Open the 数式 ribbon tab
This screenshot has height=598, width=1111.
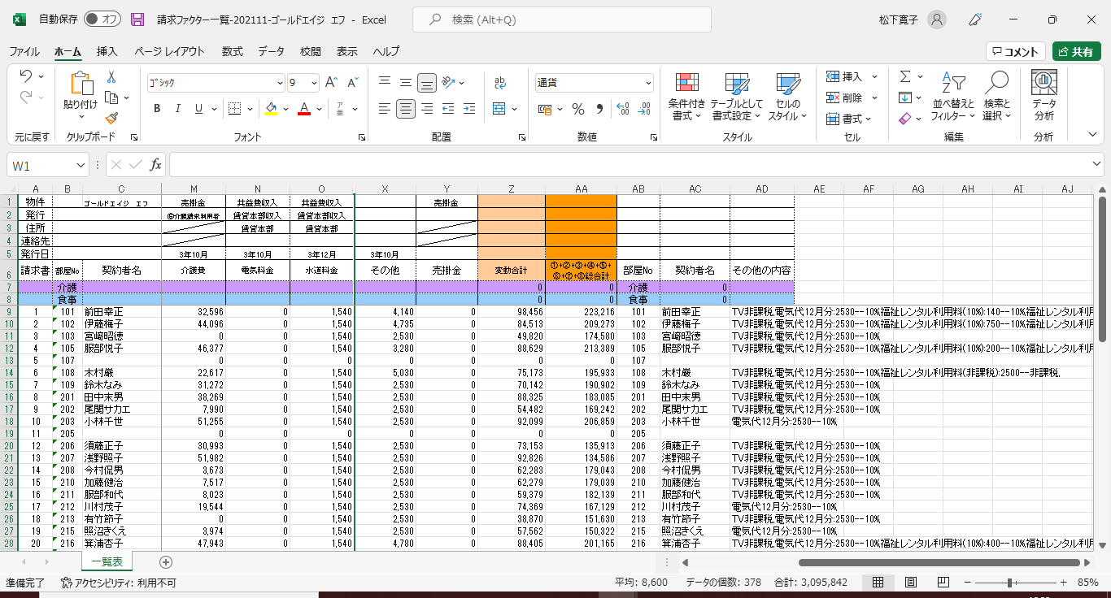tap(232, 51)
